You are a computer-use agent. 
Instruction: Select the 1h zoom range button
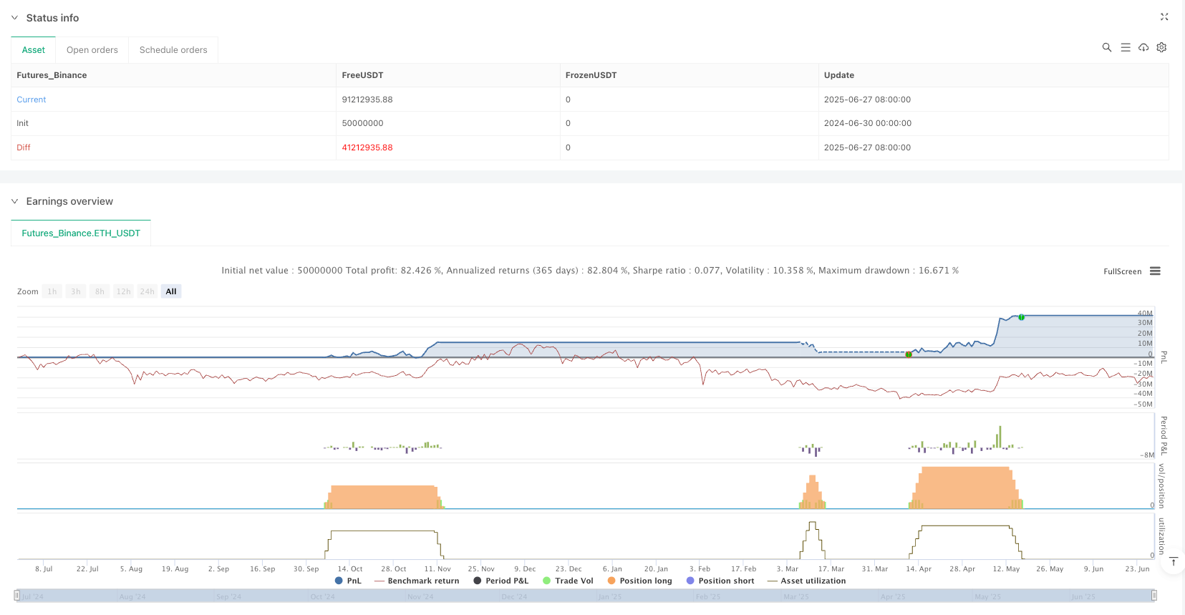click(x=52, y=291)
